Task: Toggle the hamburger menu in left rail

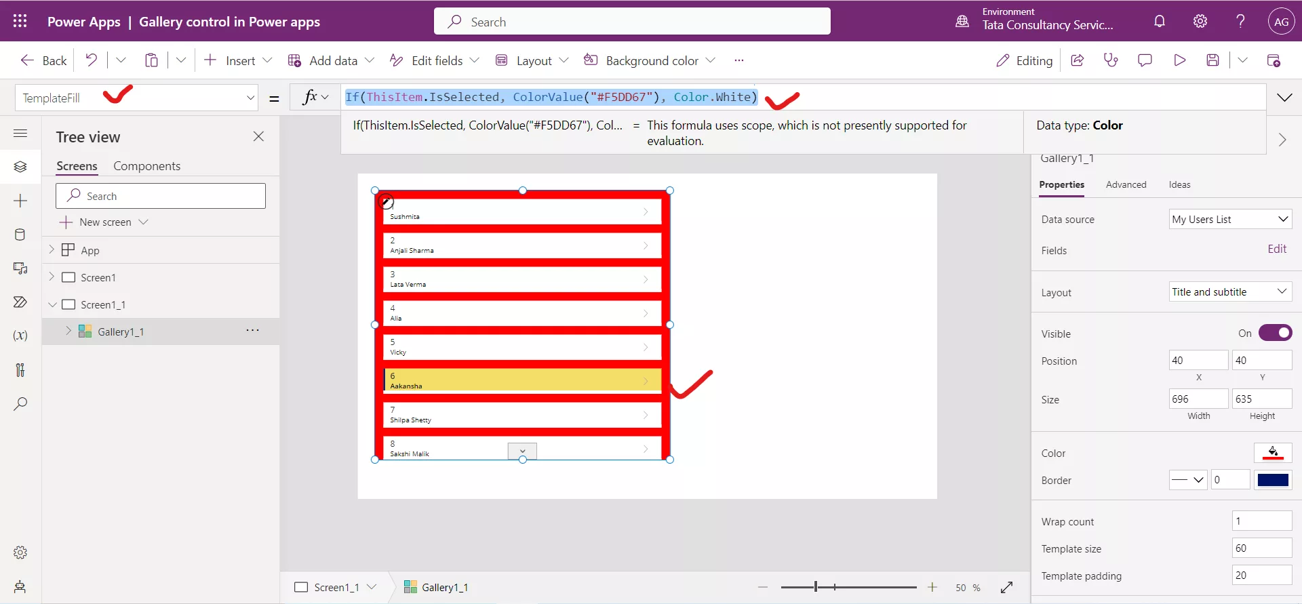Action: click(x=20, y=133)
